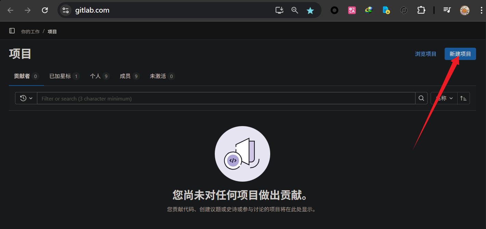Select the 贡献者 tab
The width and height of the screenshot is (486, 229).
26,76
